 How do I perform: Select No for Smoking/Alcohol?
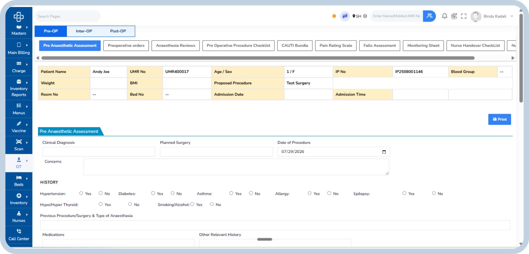(212, 204)
